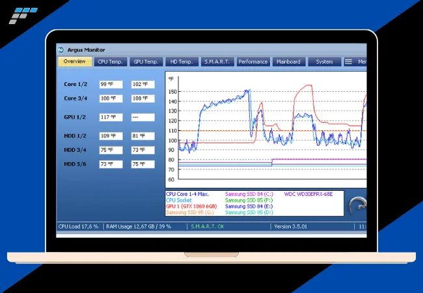
Task: Click the RAM Usage 12,67 GB status
Action: pyautogui.click(x=139, y=227)
